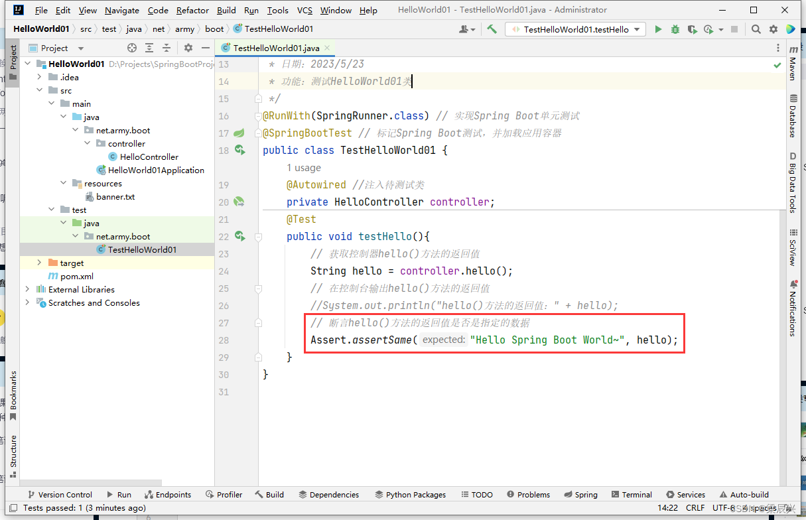Start debugging with the bug icon
This screenshot has width=806, height=520.
pyautogui.click(x=675, y=29)
